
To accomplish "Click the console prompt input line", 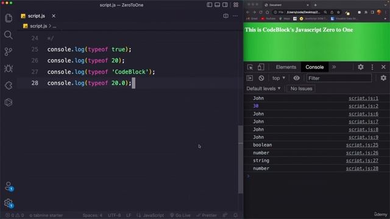I will pyautogui.click(x=316, y=176).
